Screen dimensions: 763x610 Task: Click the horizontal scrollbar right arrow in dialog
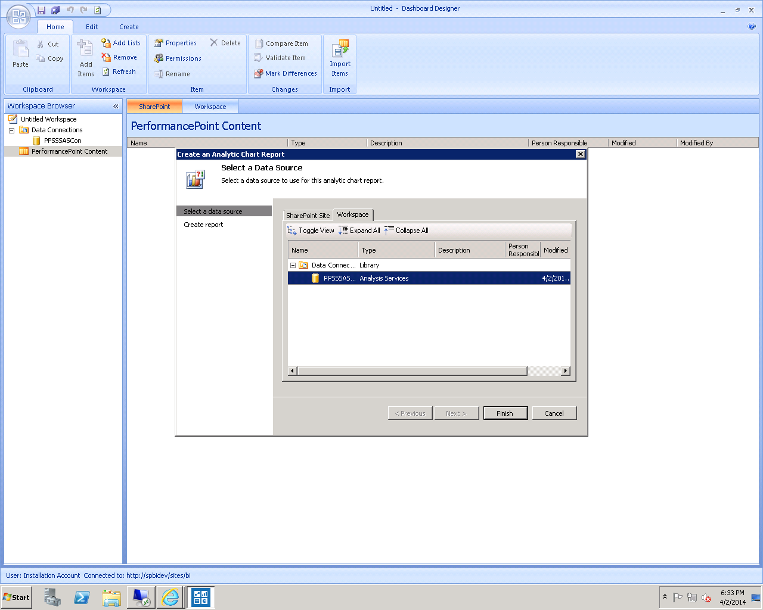565,371
